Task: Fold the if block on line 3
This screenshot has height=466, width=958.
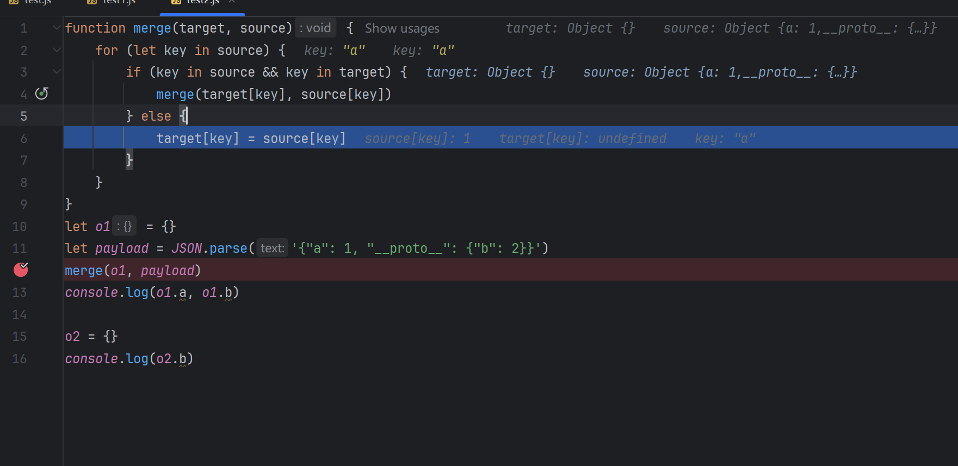Action: pyautogui.click(x=57, y=72)
